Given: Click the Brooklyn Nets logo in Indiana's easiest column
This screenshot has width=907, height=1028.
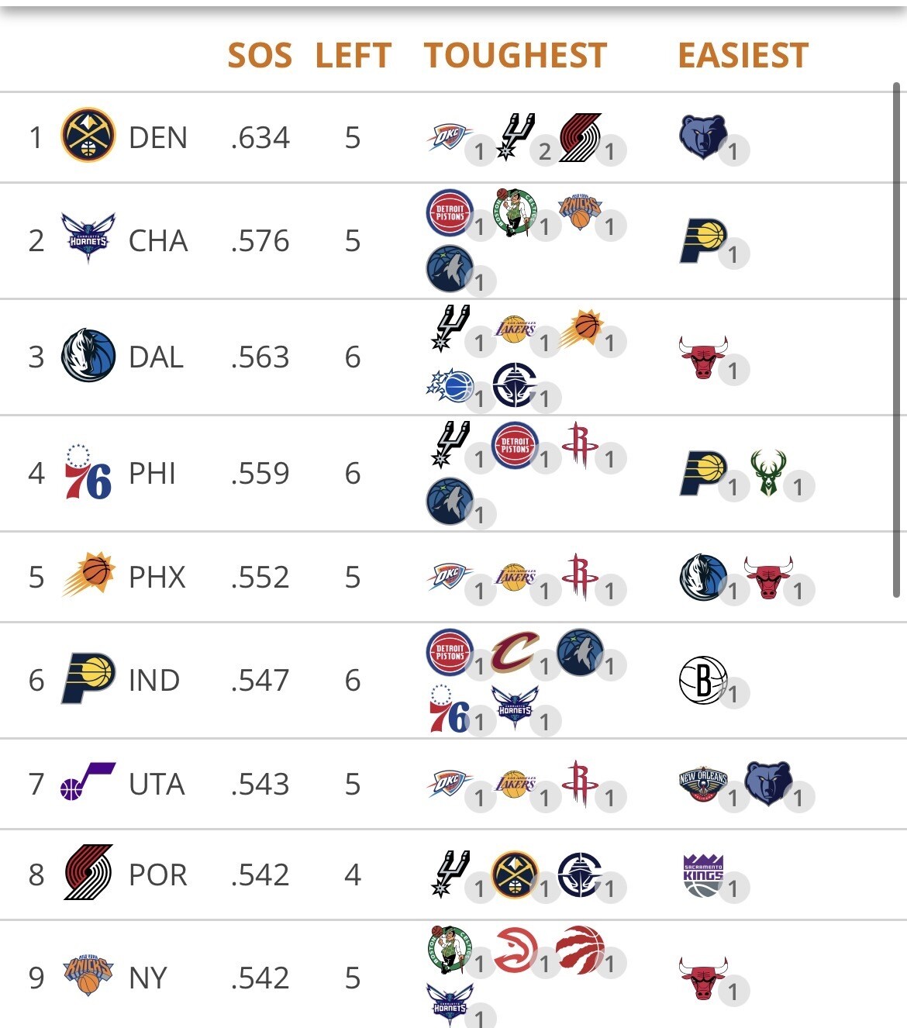Looking at the screenshot, I should click(702, 680).
